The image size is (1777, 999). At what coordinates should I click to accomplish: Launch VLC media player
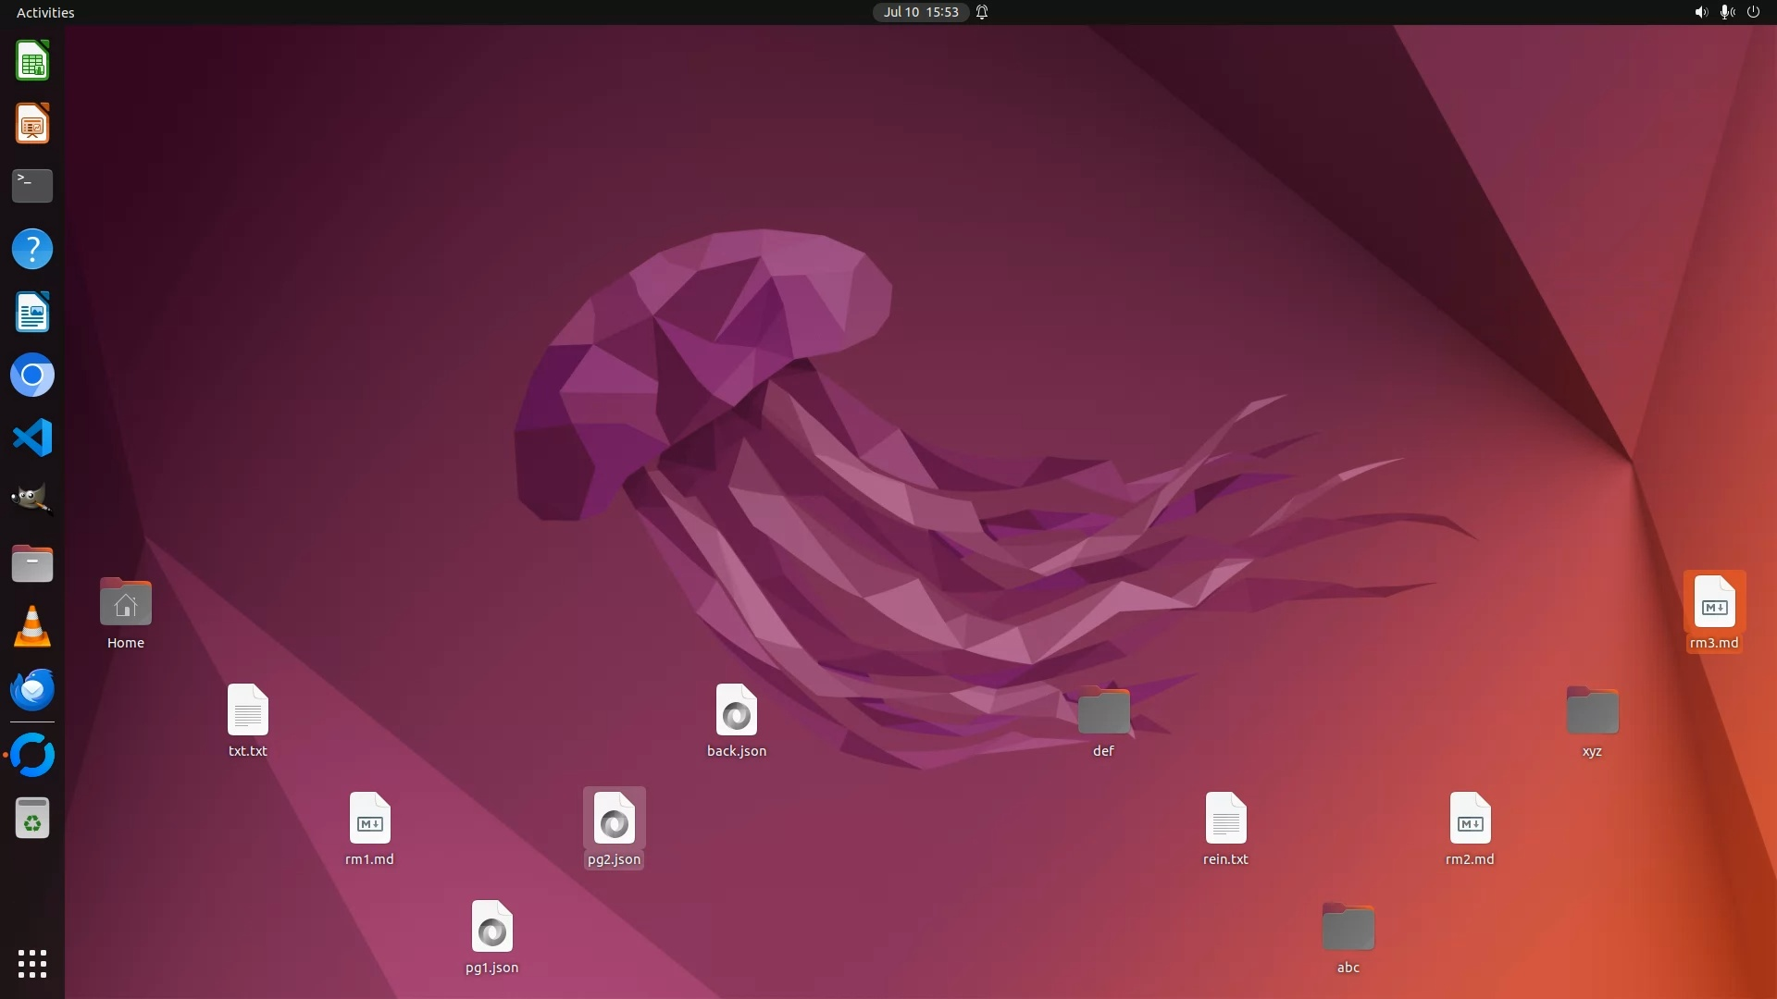(32, 626)
